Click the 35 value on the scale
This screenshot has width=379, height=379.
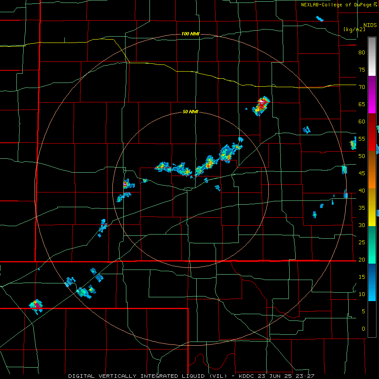coord(362,208)
